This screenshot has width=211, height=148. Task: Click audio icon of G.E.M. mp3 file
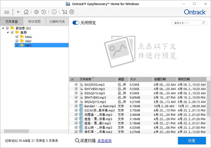pyautogui.click(x=81, y=110)
